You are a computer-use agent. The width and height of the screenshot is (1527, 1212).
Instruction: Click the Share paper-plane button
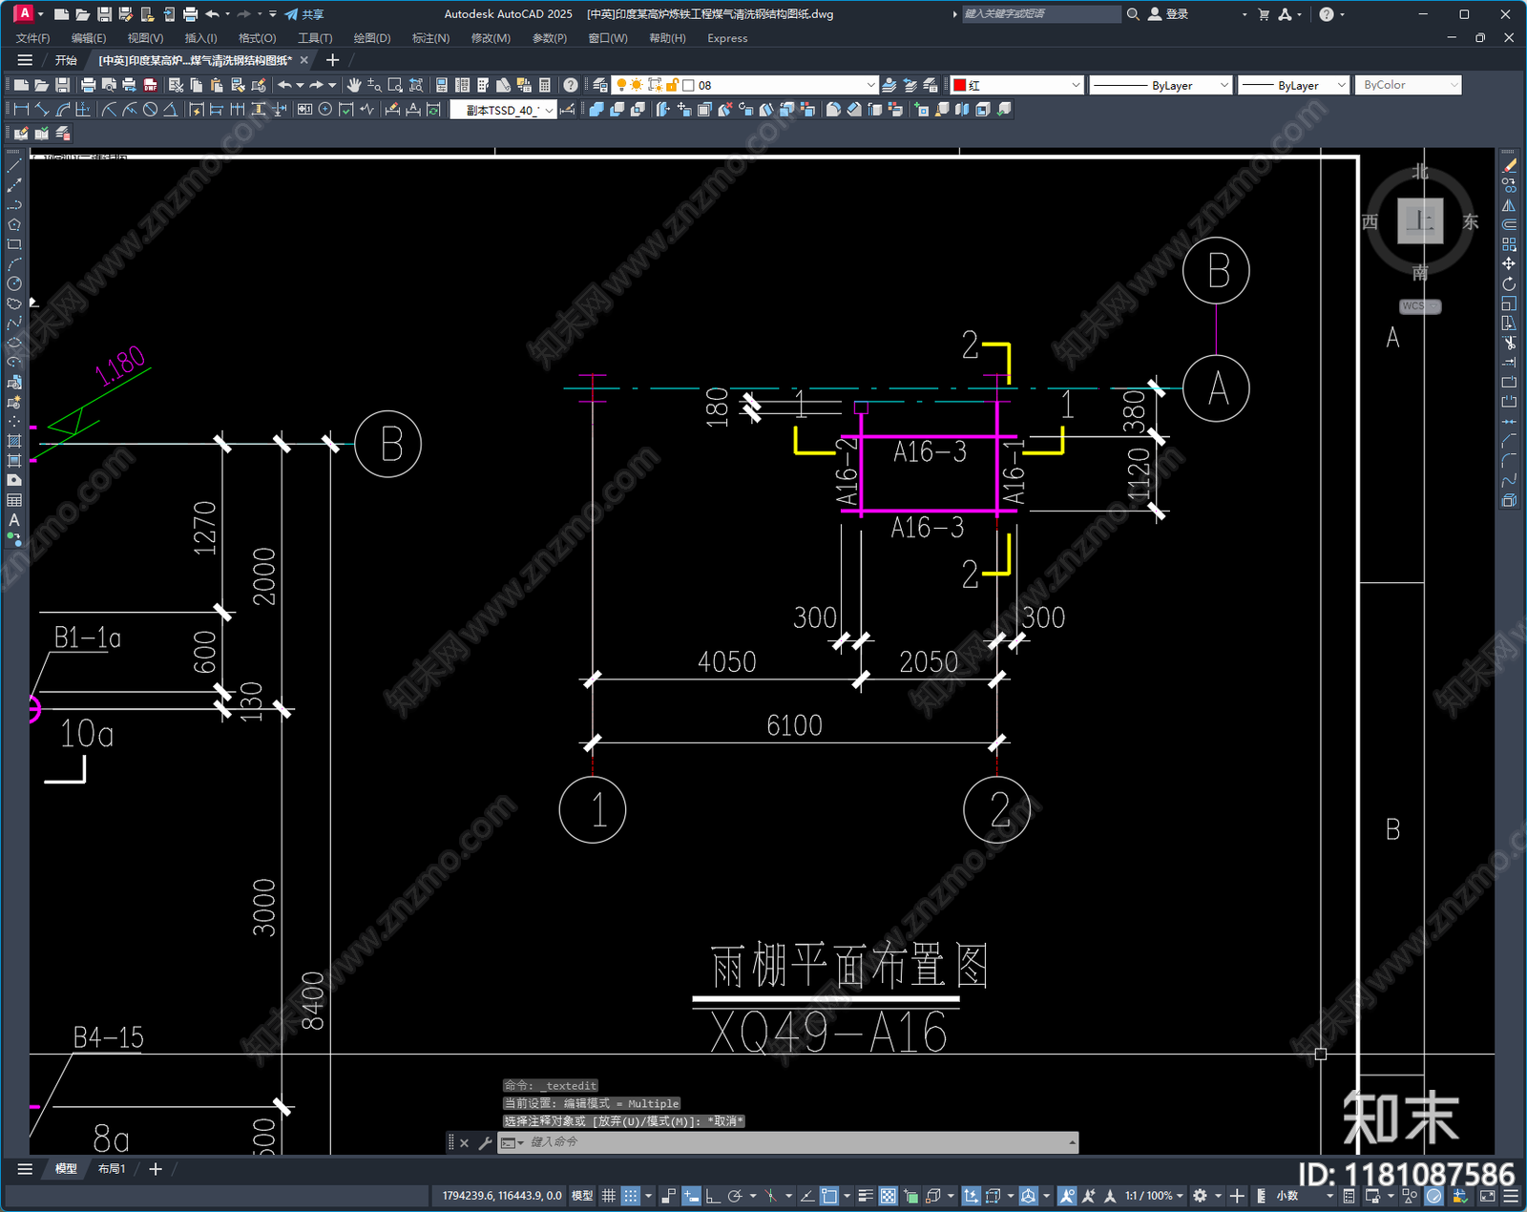tap(304, 14)
